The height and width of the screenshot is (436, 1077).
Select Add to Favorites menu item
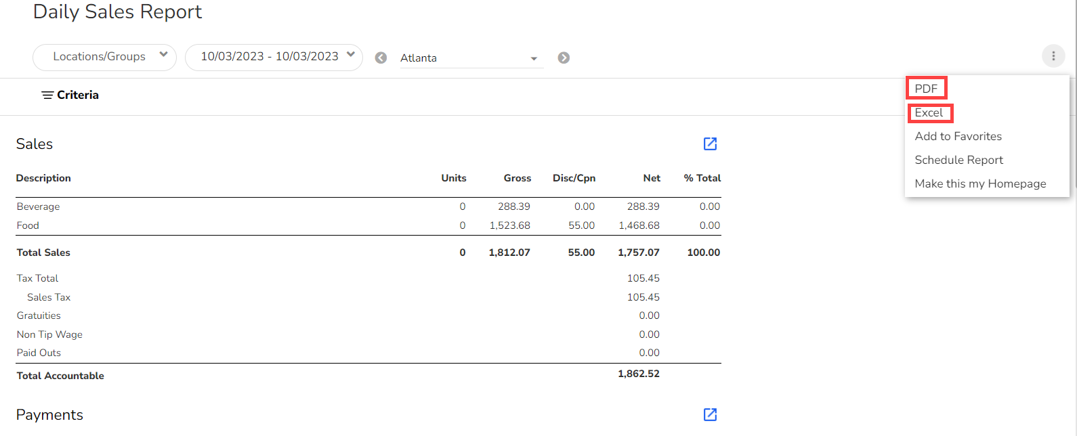[958, 136]
